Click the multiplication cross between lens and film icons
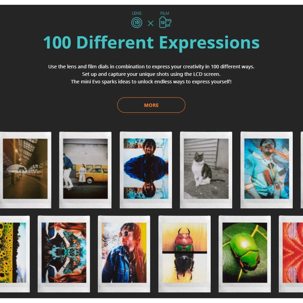The image size is (303, 303). coord(150,23)
